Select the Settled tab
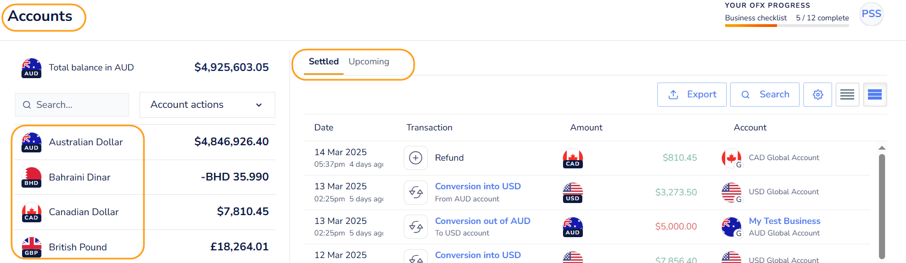The width and height of the screenshot is (906, 263). [x=324, y=62]
